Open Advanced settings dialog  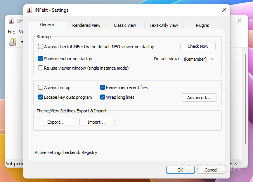tap(199, 98)
